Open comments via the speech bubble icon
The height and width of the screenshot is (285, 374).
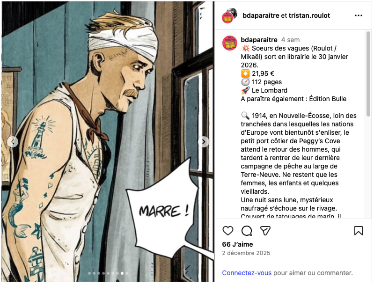pos(247,231)
